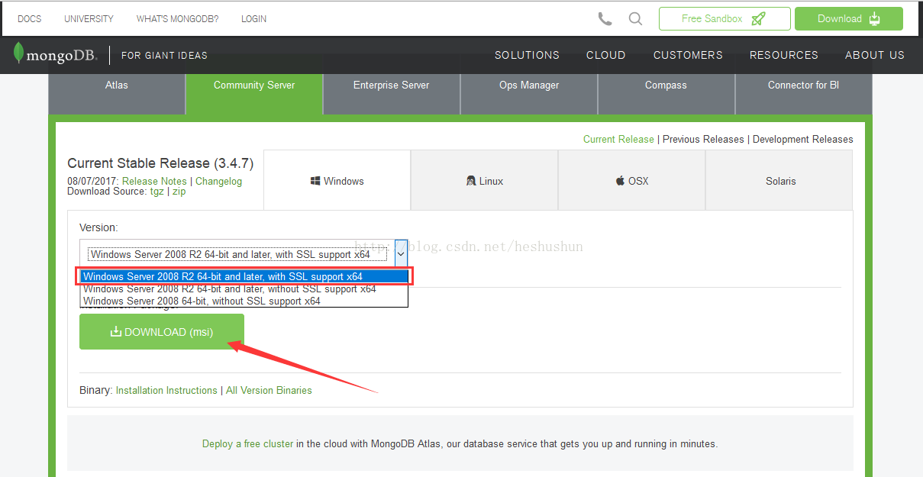Click the Apple logo icon
Screen dimensions: 923x477
(620, 181)
